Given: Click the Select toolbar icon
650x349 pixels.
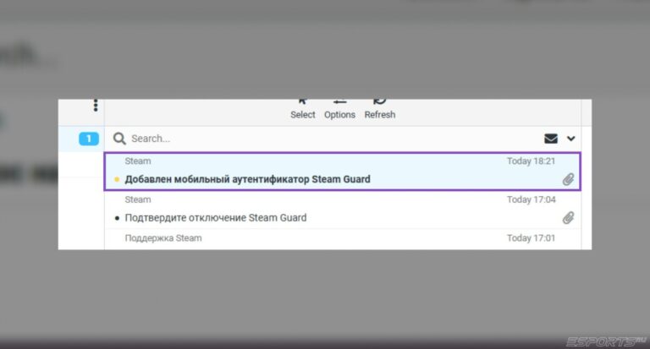Looking at the screenshot, I should click(302, 104).
